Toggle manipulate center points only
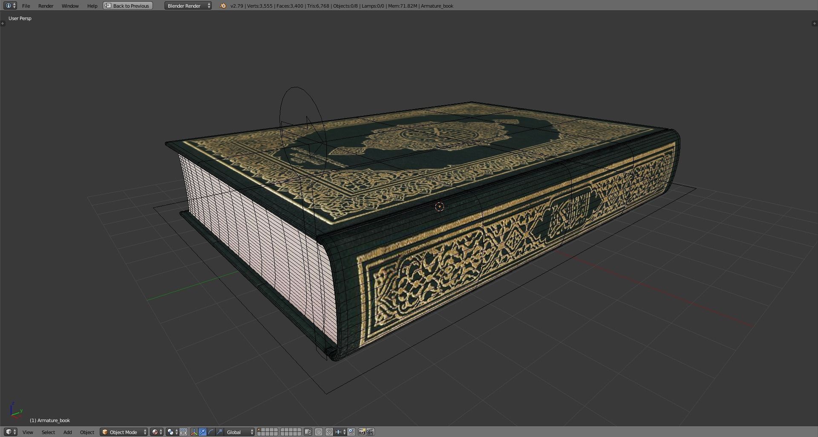This screenshot has height=437, width=818. pyautogui.click(x=183, y=432)
